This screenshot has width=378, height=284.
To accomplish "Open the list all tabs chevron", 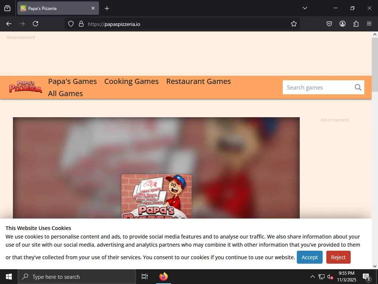I will (305, 8).
